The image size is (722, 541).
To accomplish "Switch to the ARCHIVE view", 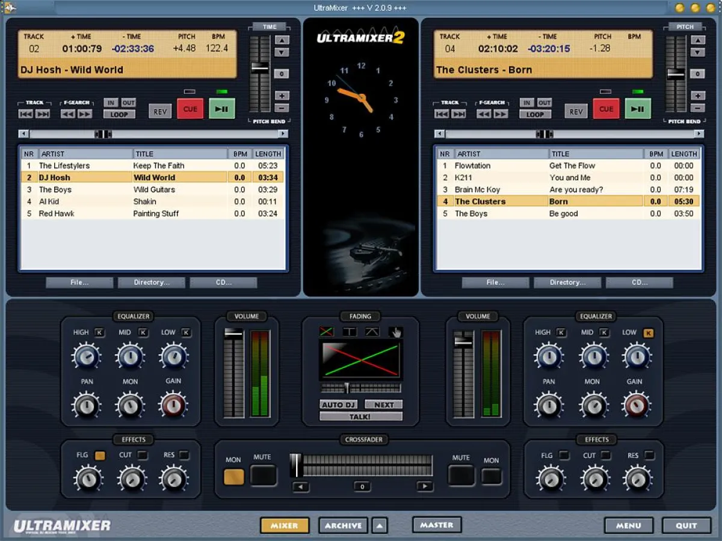I will 343,524.
